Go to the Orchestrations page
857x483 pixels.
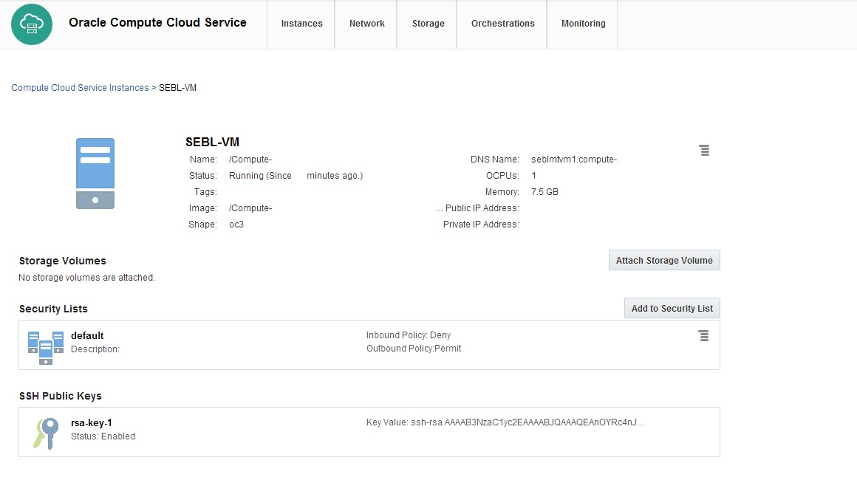pos(502,24)
